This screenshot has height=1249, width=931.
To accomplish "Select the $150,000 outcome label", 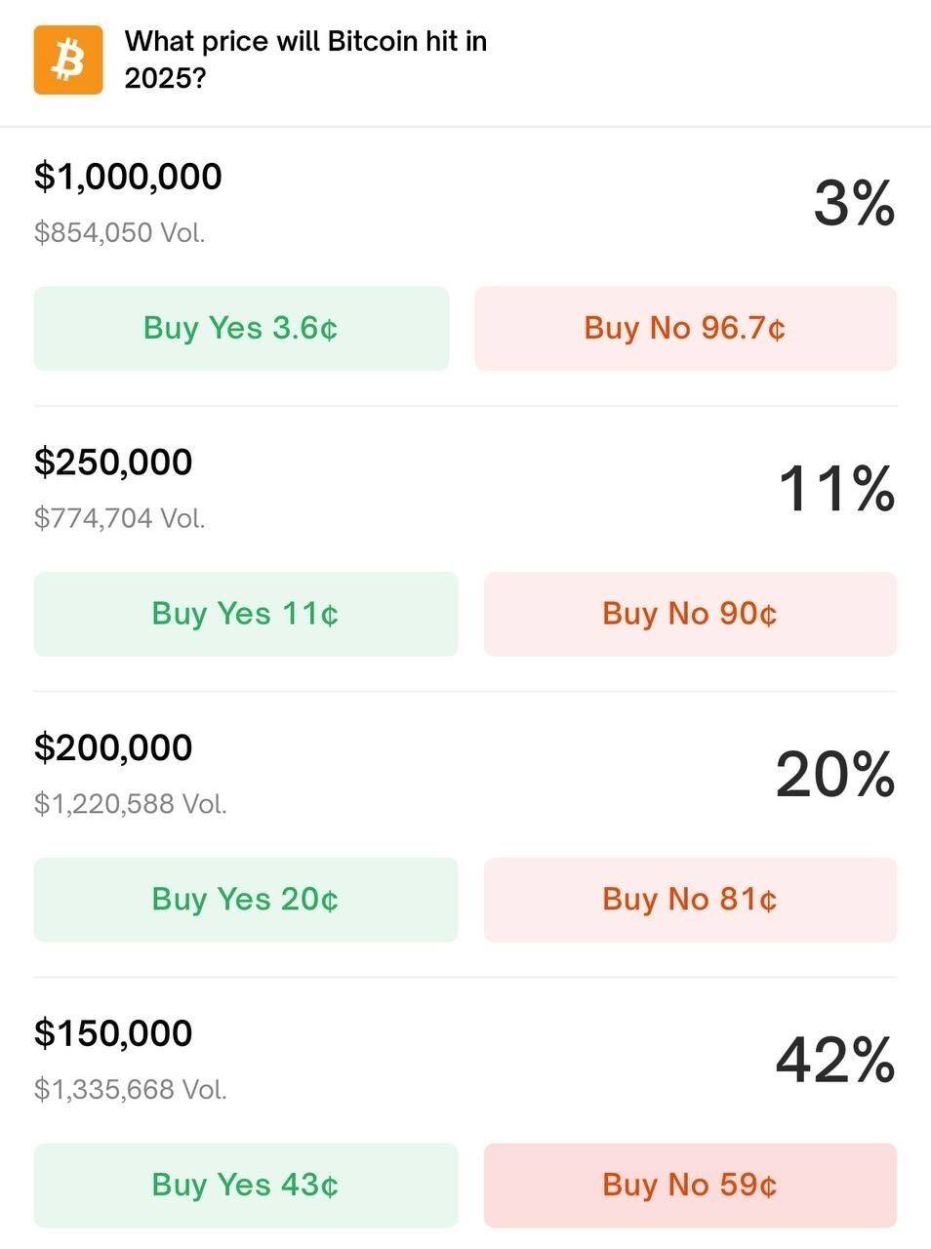I will click(x=113, y=1034).
